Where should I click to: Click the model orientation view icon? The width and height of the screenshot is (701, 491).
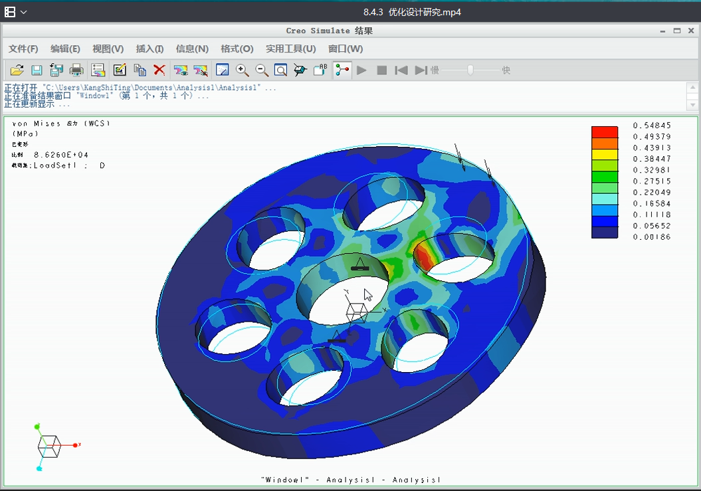pos(300,70)
